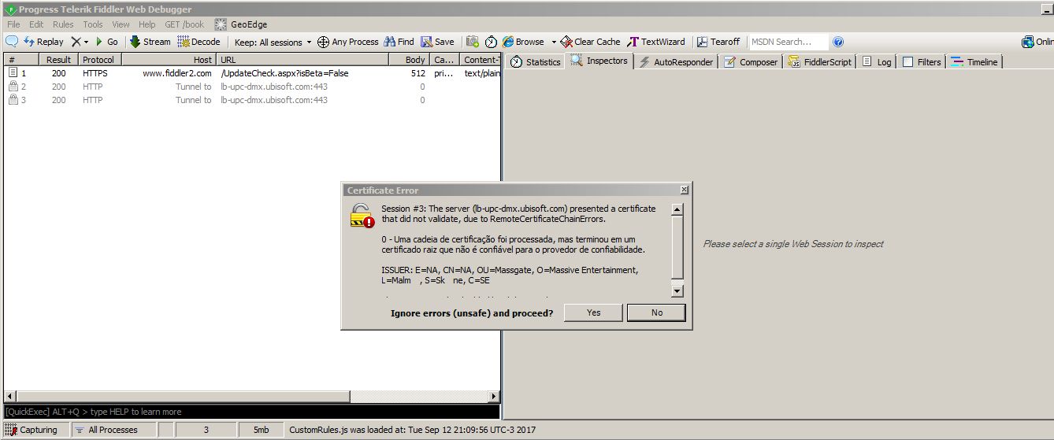Replay the selected sessions
Screen dimensions: 1054x440
click(43, 42)
